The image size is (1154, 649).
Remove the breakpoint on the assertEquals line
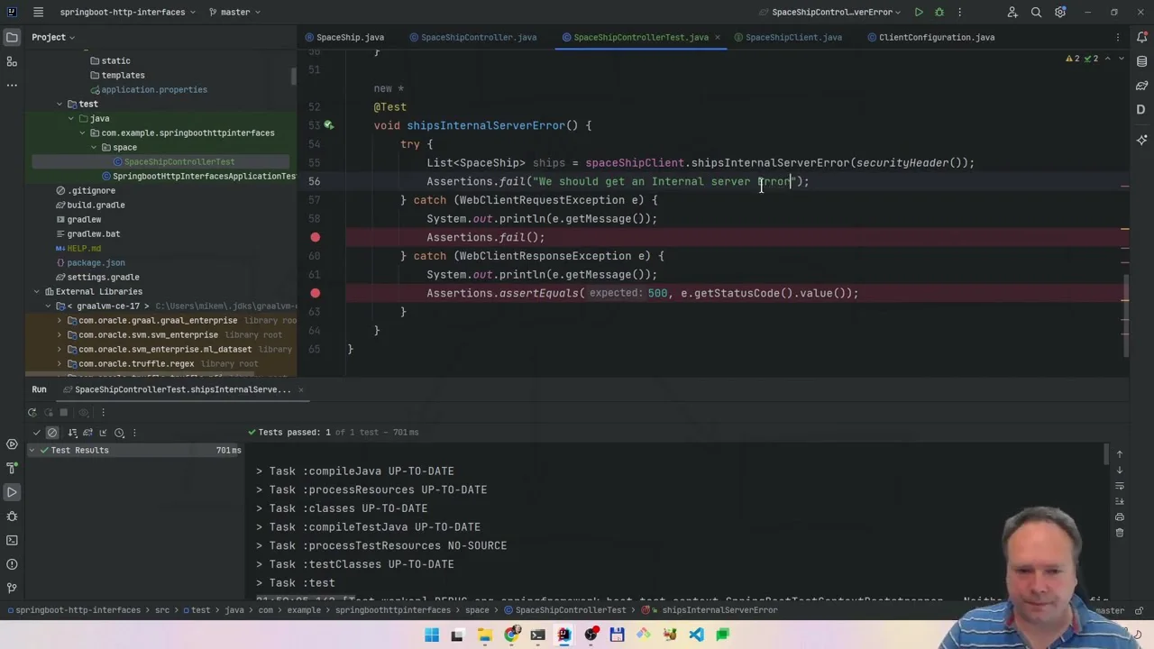315,293
